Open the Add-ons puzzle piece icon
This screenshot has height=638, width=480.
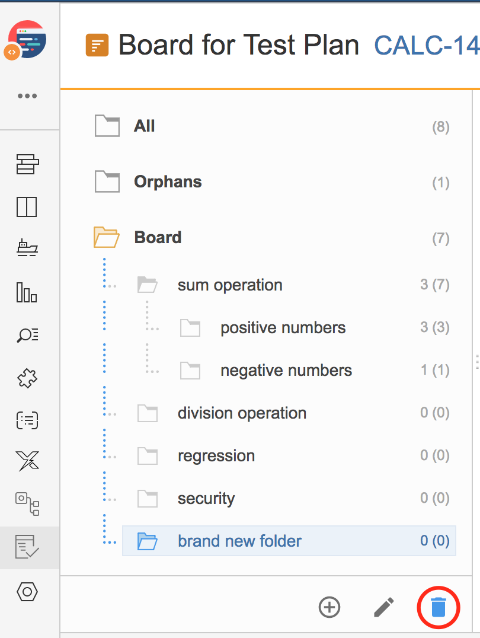(27, 378)
